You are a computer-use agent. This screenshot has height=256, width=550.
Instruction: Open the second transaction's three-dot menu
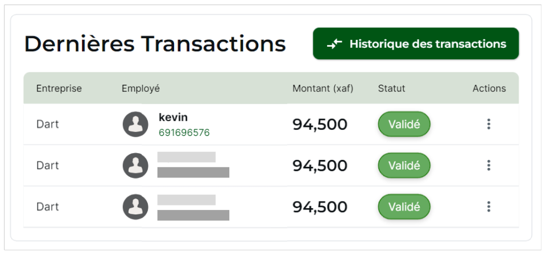tap(489, 166)
